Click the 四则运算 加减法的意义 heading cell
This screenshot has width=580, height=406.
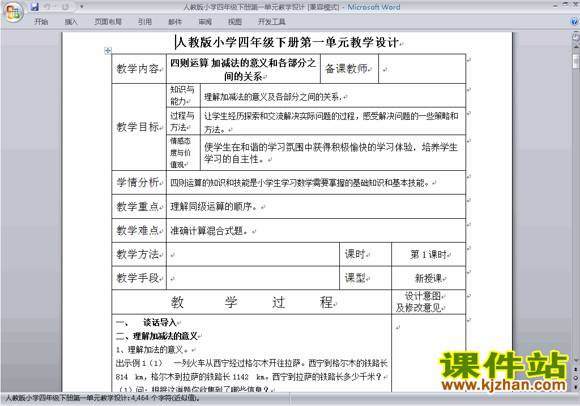pyautogui.click(x=243, y=69)
